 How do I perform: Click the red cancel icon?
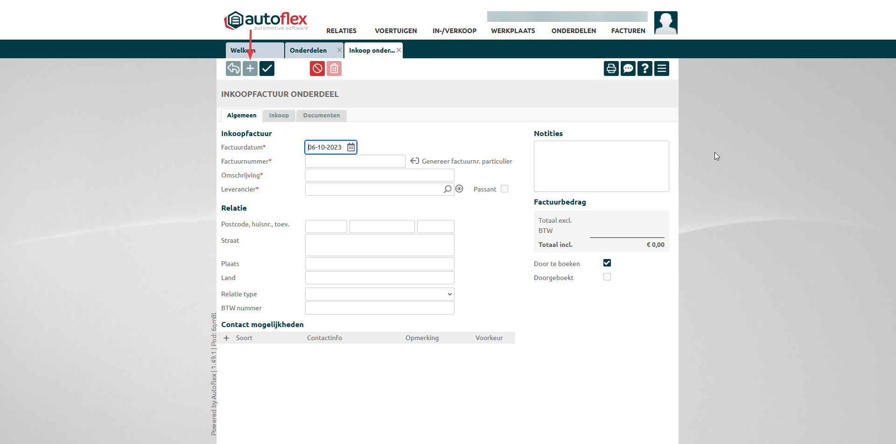[317, 68]
